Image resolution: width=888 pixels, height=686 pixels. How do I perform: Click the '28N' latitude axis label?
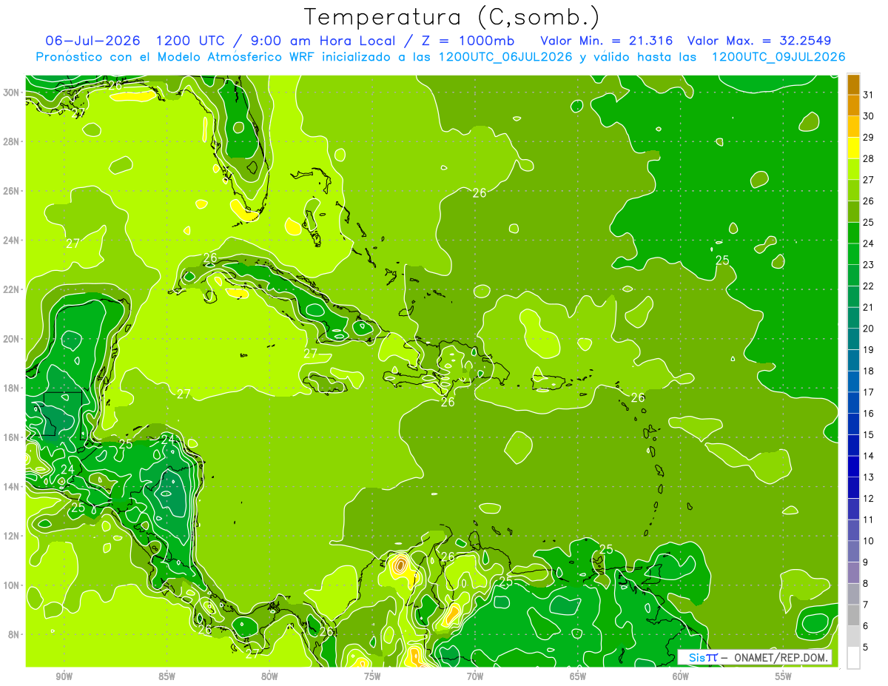[13, 141]
